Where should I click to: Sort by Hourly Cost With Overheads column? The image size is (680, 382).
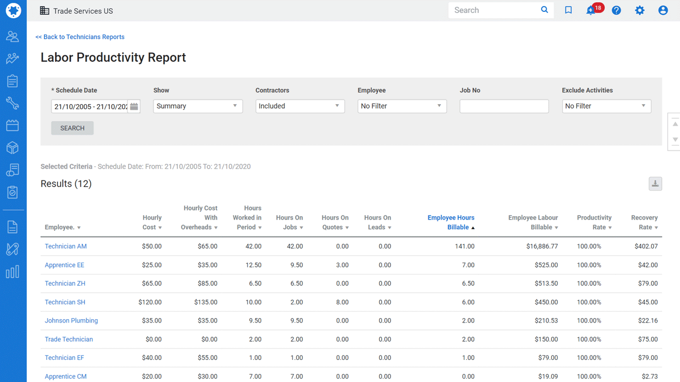click(200, 218)
